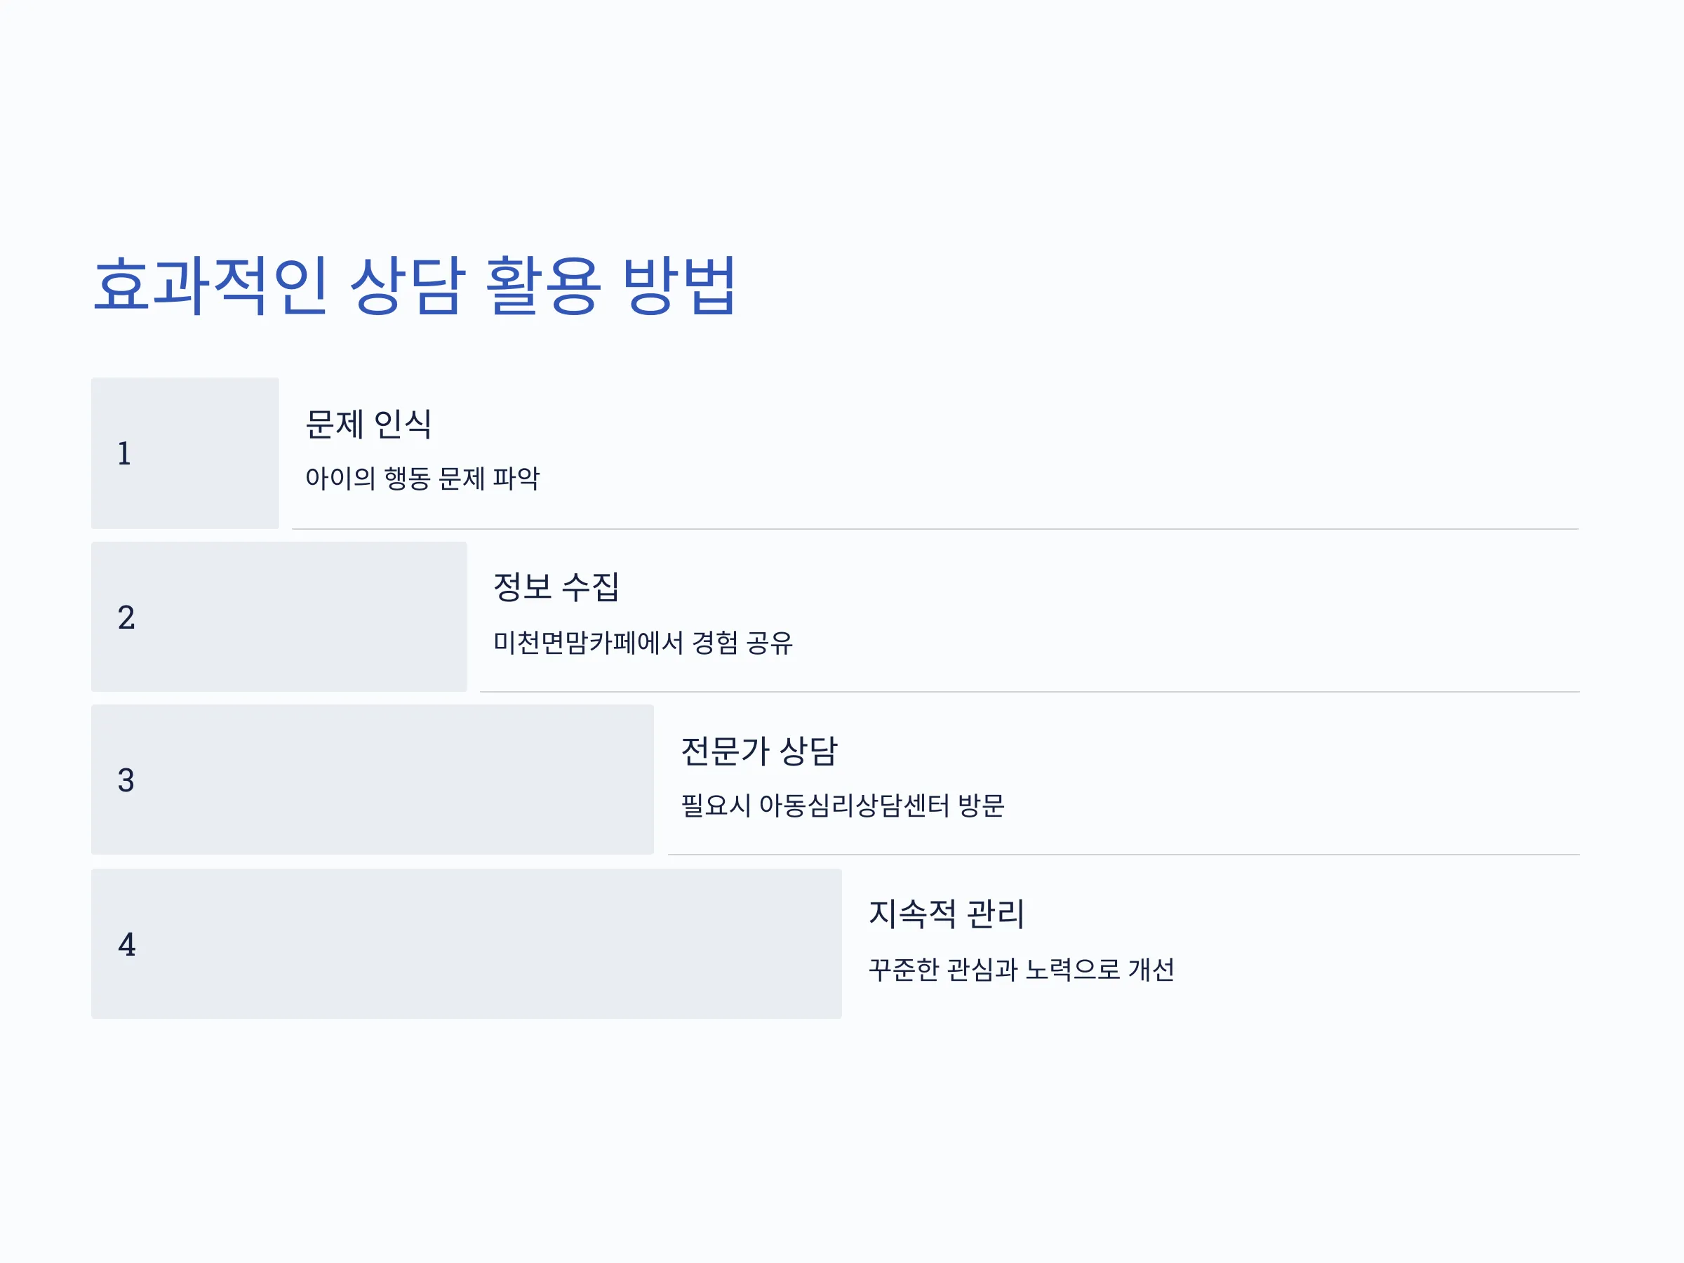The image size is (1684, 1263).
Task: Click the slide title 효과적인 상담 활용 방법
Action: pyautogui.click(x=414, y=286)
